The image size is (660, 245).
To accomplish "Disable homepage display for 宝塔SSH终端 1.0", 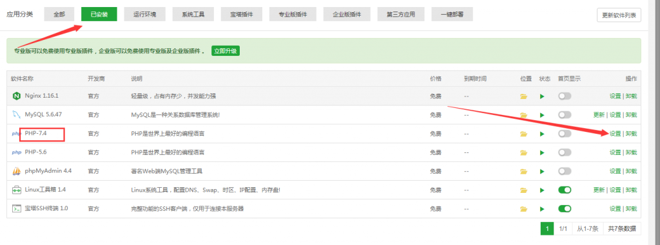I will point(565,208).
